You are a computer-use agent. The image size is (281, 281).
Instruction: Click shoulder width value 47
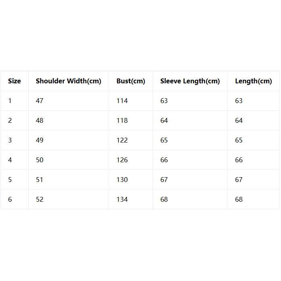39,101
